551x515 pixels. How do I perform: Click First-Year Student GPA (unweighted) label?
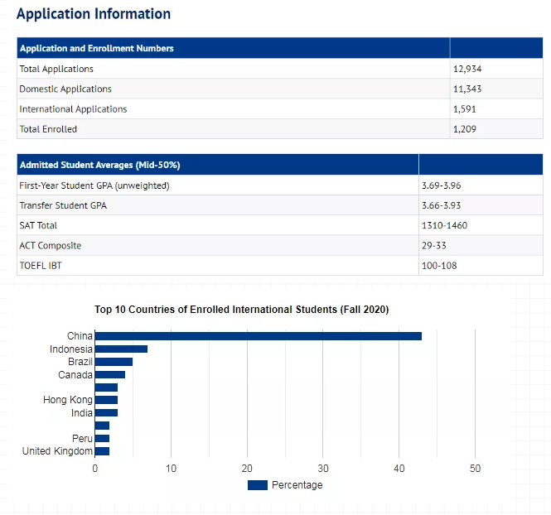click(94, 185)
